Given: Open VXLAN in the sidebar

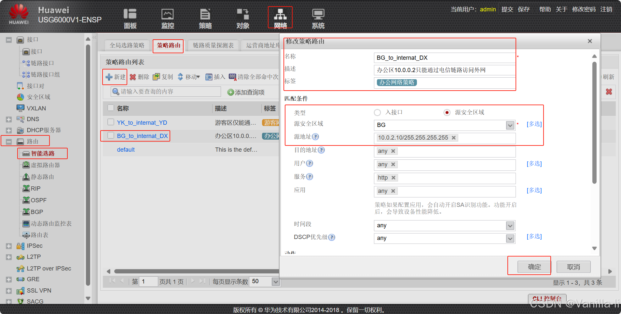Looking at the screenshot, I should tap(36, 108).
